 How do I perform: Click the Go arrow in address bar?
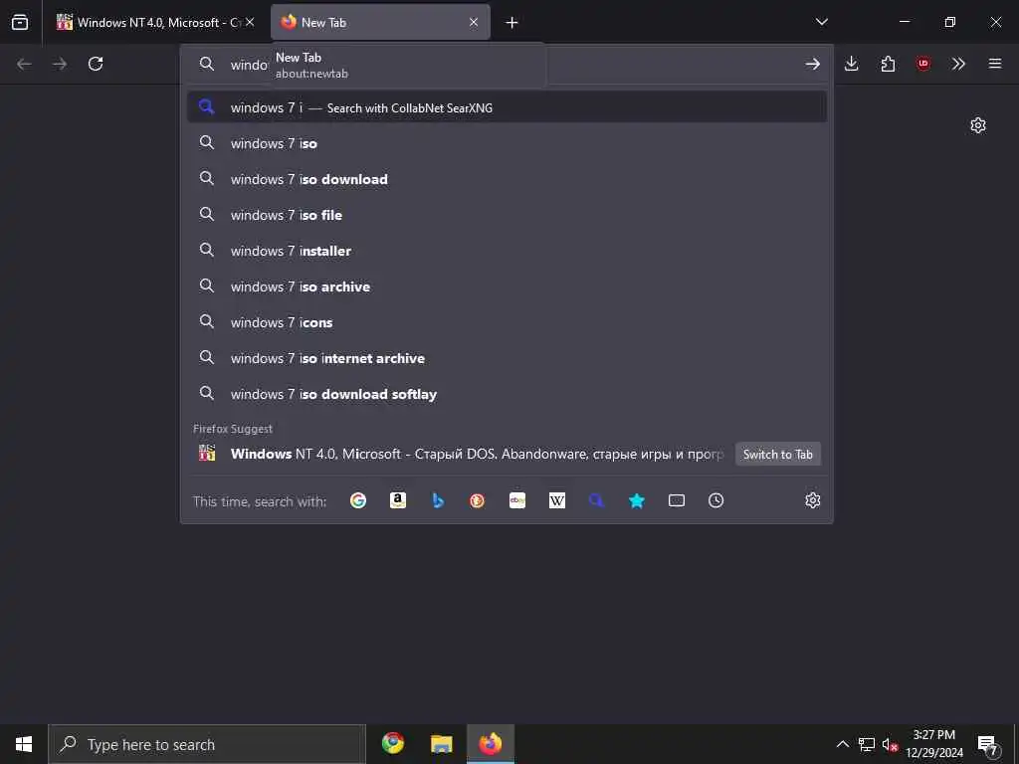pyautogui.click(x=812, y=64)
